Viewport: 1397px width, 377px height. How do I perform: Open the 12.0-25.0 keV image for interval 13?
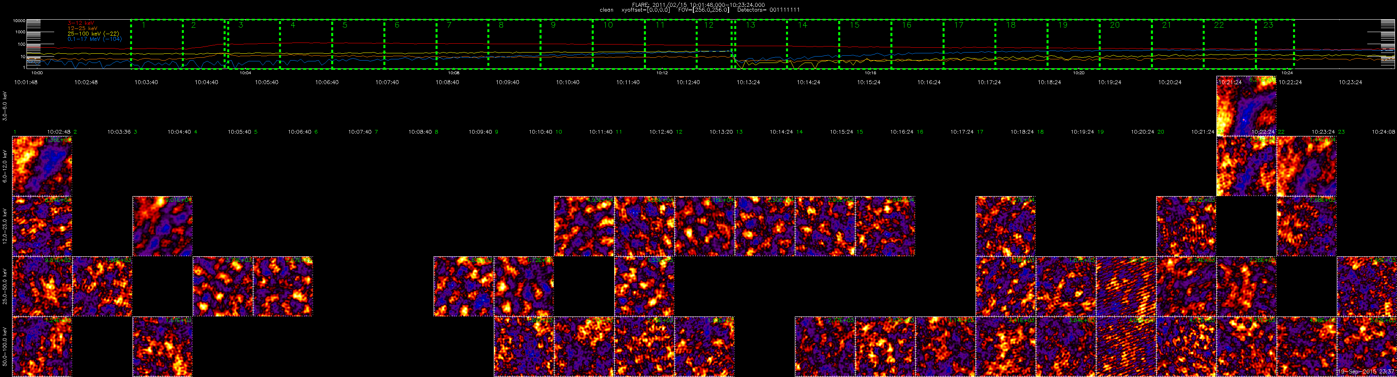tap(764, 227)
